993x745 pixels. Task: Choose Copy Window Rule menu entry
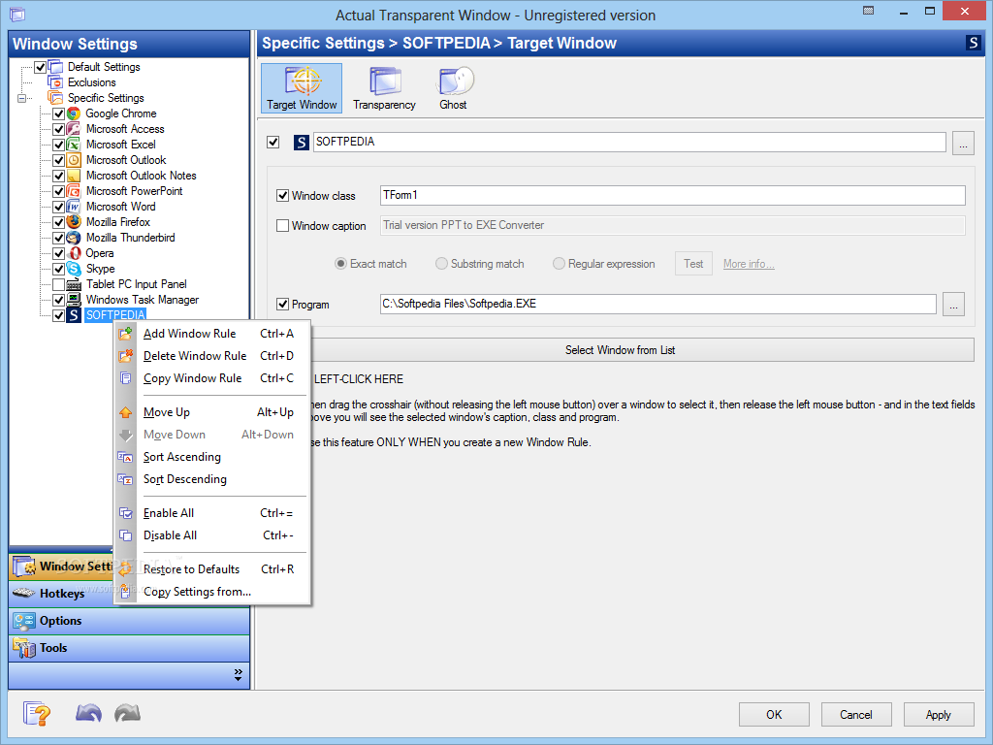click(x=212, y=378)
